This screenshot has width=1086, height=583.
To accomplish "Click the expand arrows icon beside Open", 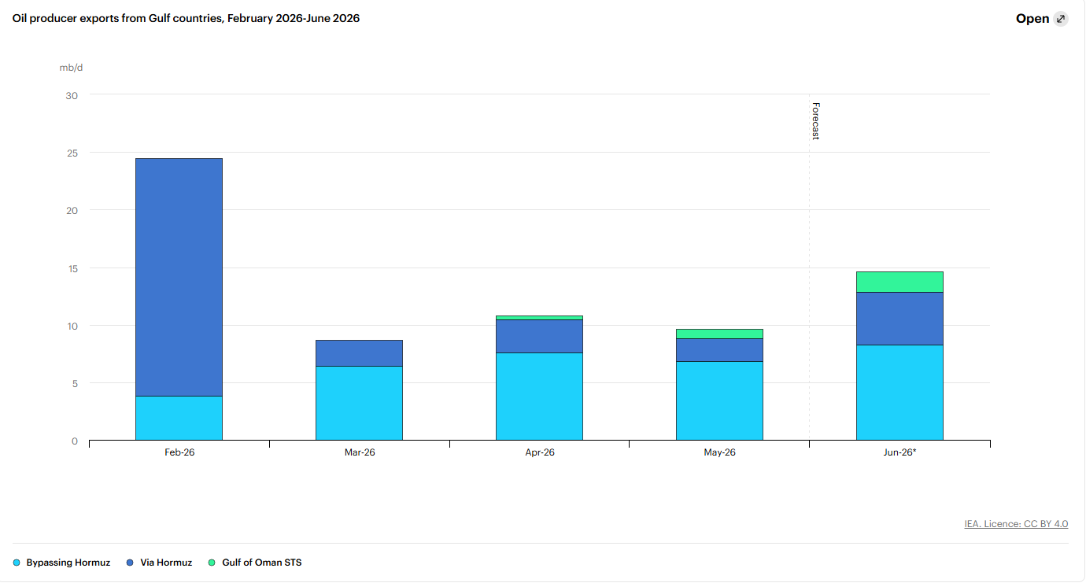I will point(1061,19).
